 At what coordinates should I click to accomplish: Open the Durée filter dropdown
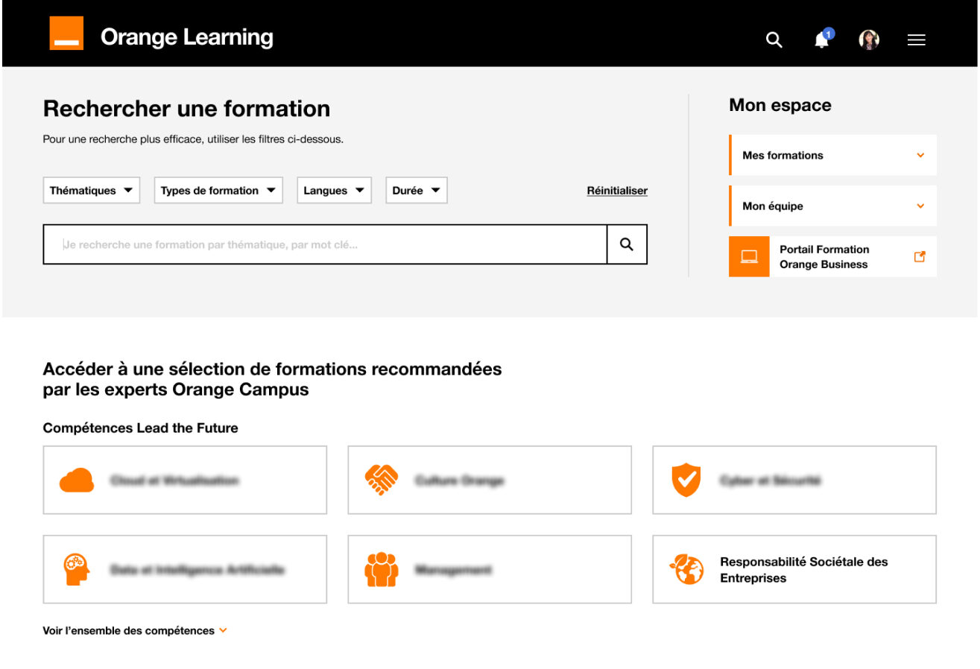tap(416, 191)
